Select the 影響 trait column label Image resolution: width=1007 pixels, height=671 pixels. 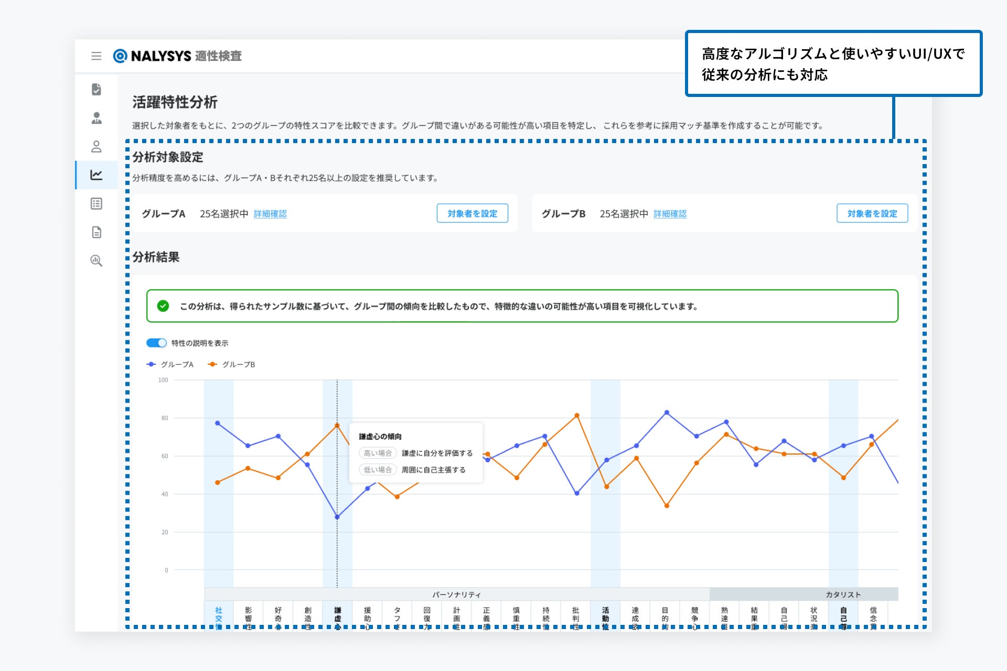pos(249,618)
